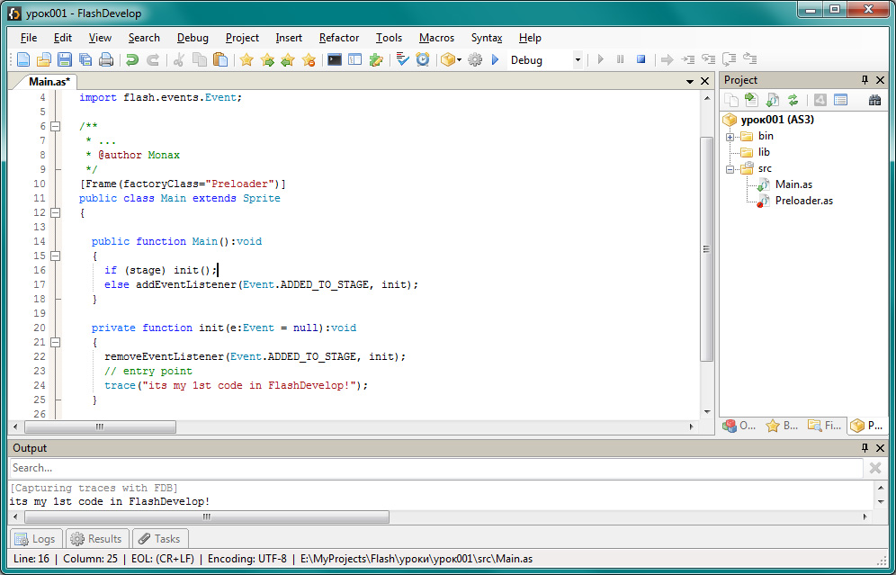Run Test Project with the blue play icon
The width and height of the screenshot is (896, 575).
pyautogui.click(x=495, y=60)
